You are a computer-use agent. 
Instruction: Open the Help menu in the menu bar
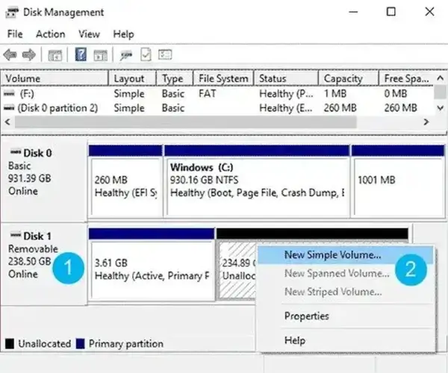click(x=123, y=34)
